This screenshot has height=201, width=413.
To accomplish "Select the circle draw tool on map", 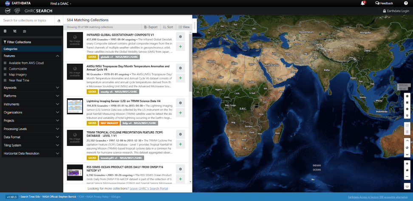I will [x=407, y=109].
